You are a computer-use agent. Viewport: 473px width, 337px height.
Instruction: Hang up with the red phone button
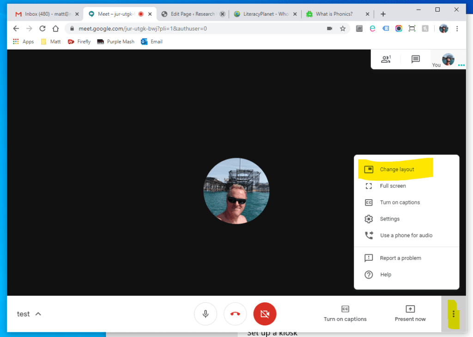235,314
